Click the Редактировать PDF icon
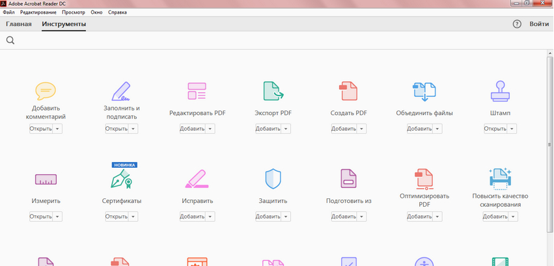554x266 pixels. 197,91
